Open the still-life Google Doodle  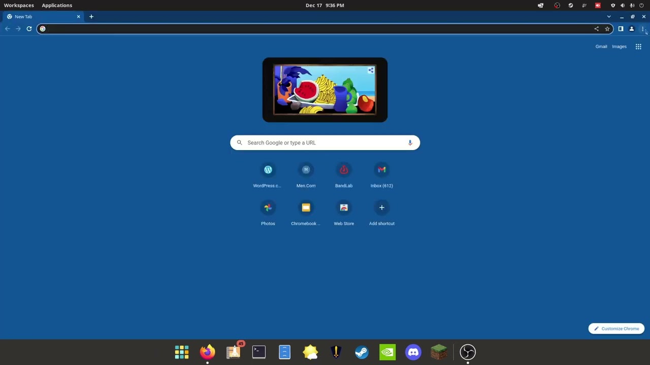(325, 90)
